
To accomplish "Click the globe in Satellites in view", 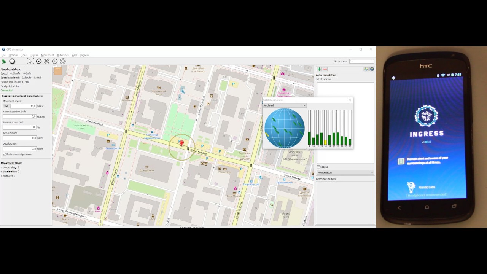I will (285, 128).
